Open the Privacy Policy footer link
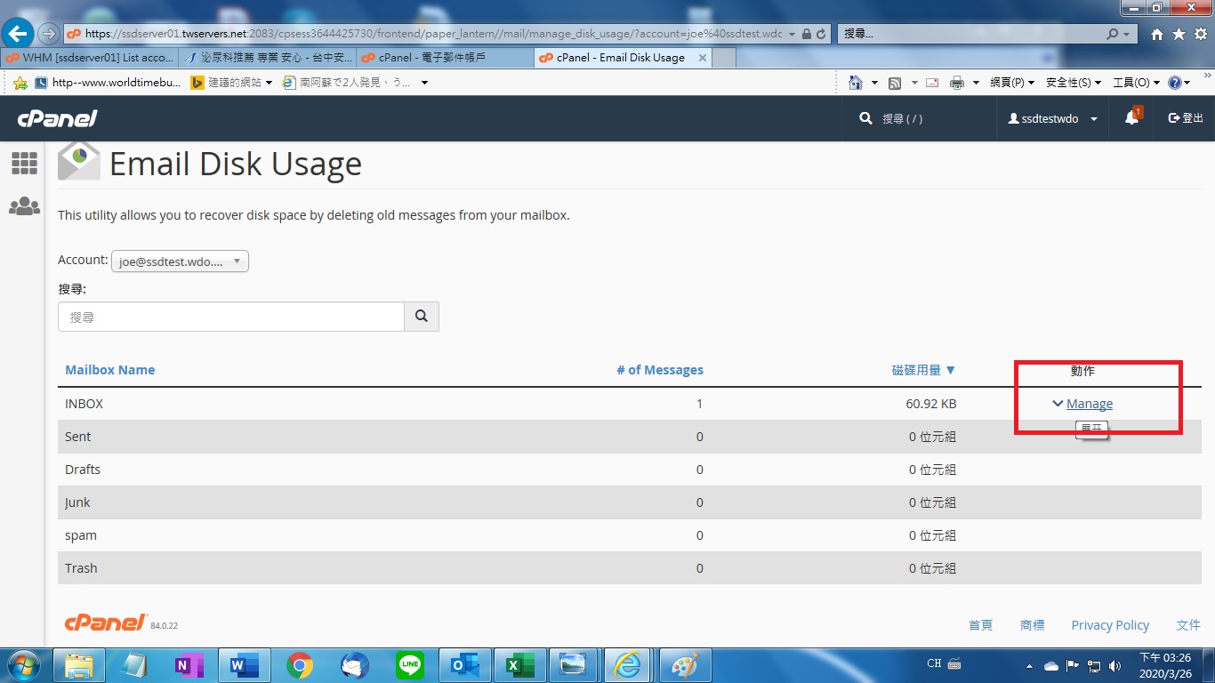1215x683 pixels. coord(1110,625)
